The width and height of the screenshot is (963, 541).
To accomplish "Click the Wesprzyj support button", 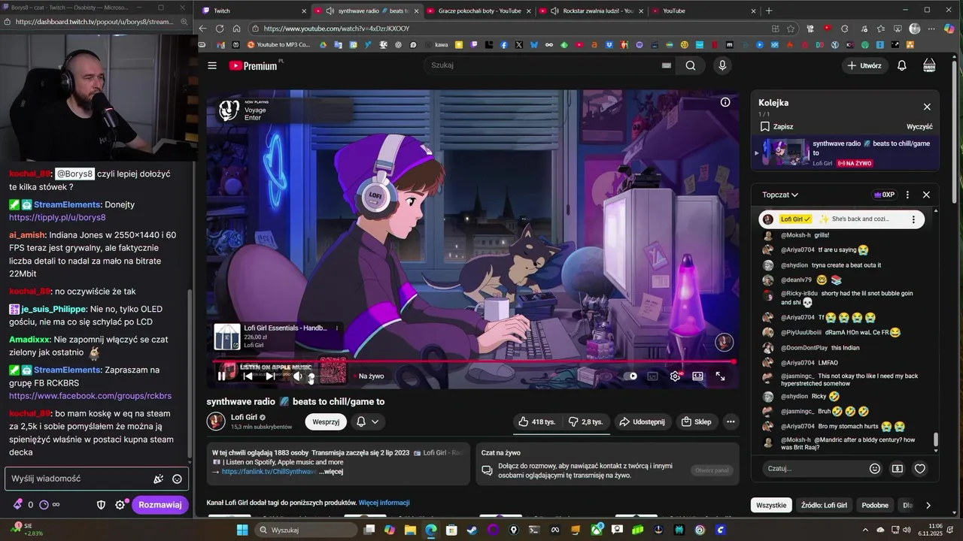I will point(326,422).
